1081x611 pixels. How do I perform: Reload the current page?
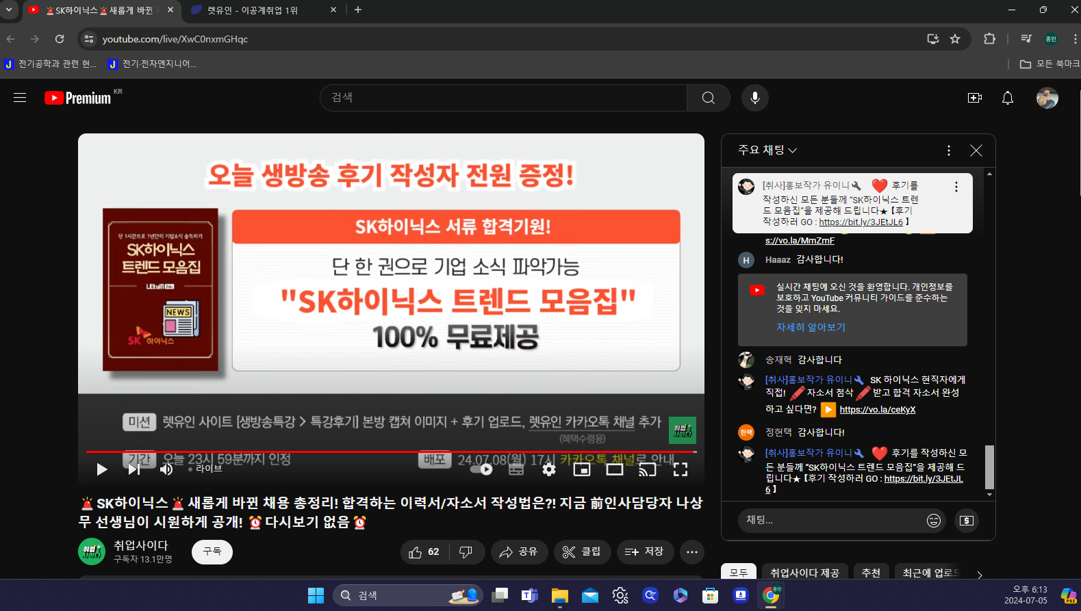pyautogui.click(x=60, y=39)
